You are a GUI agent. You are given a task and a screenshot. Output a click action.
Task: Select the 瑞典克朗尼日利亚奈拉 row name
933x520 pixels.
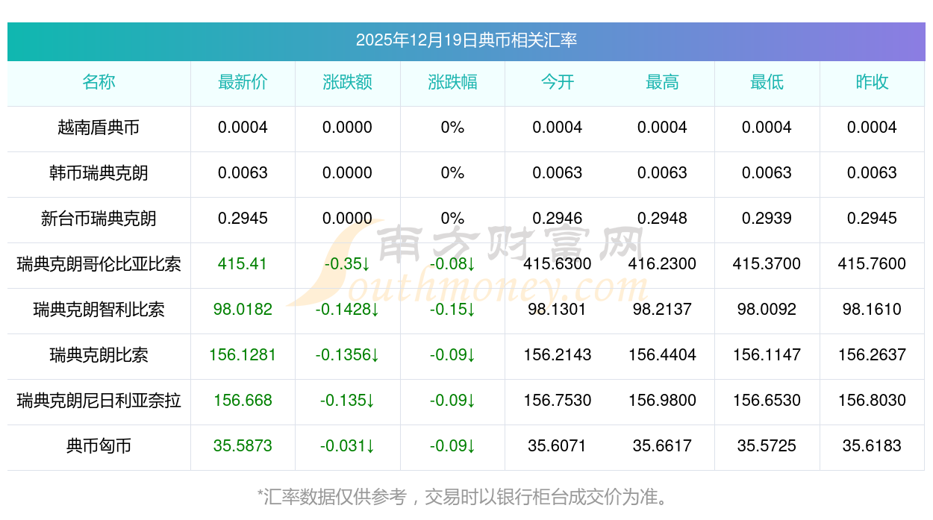[x=99, y=401]
